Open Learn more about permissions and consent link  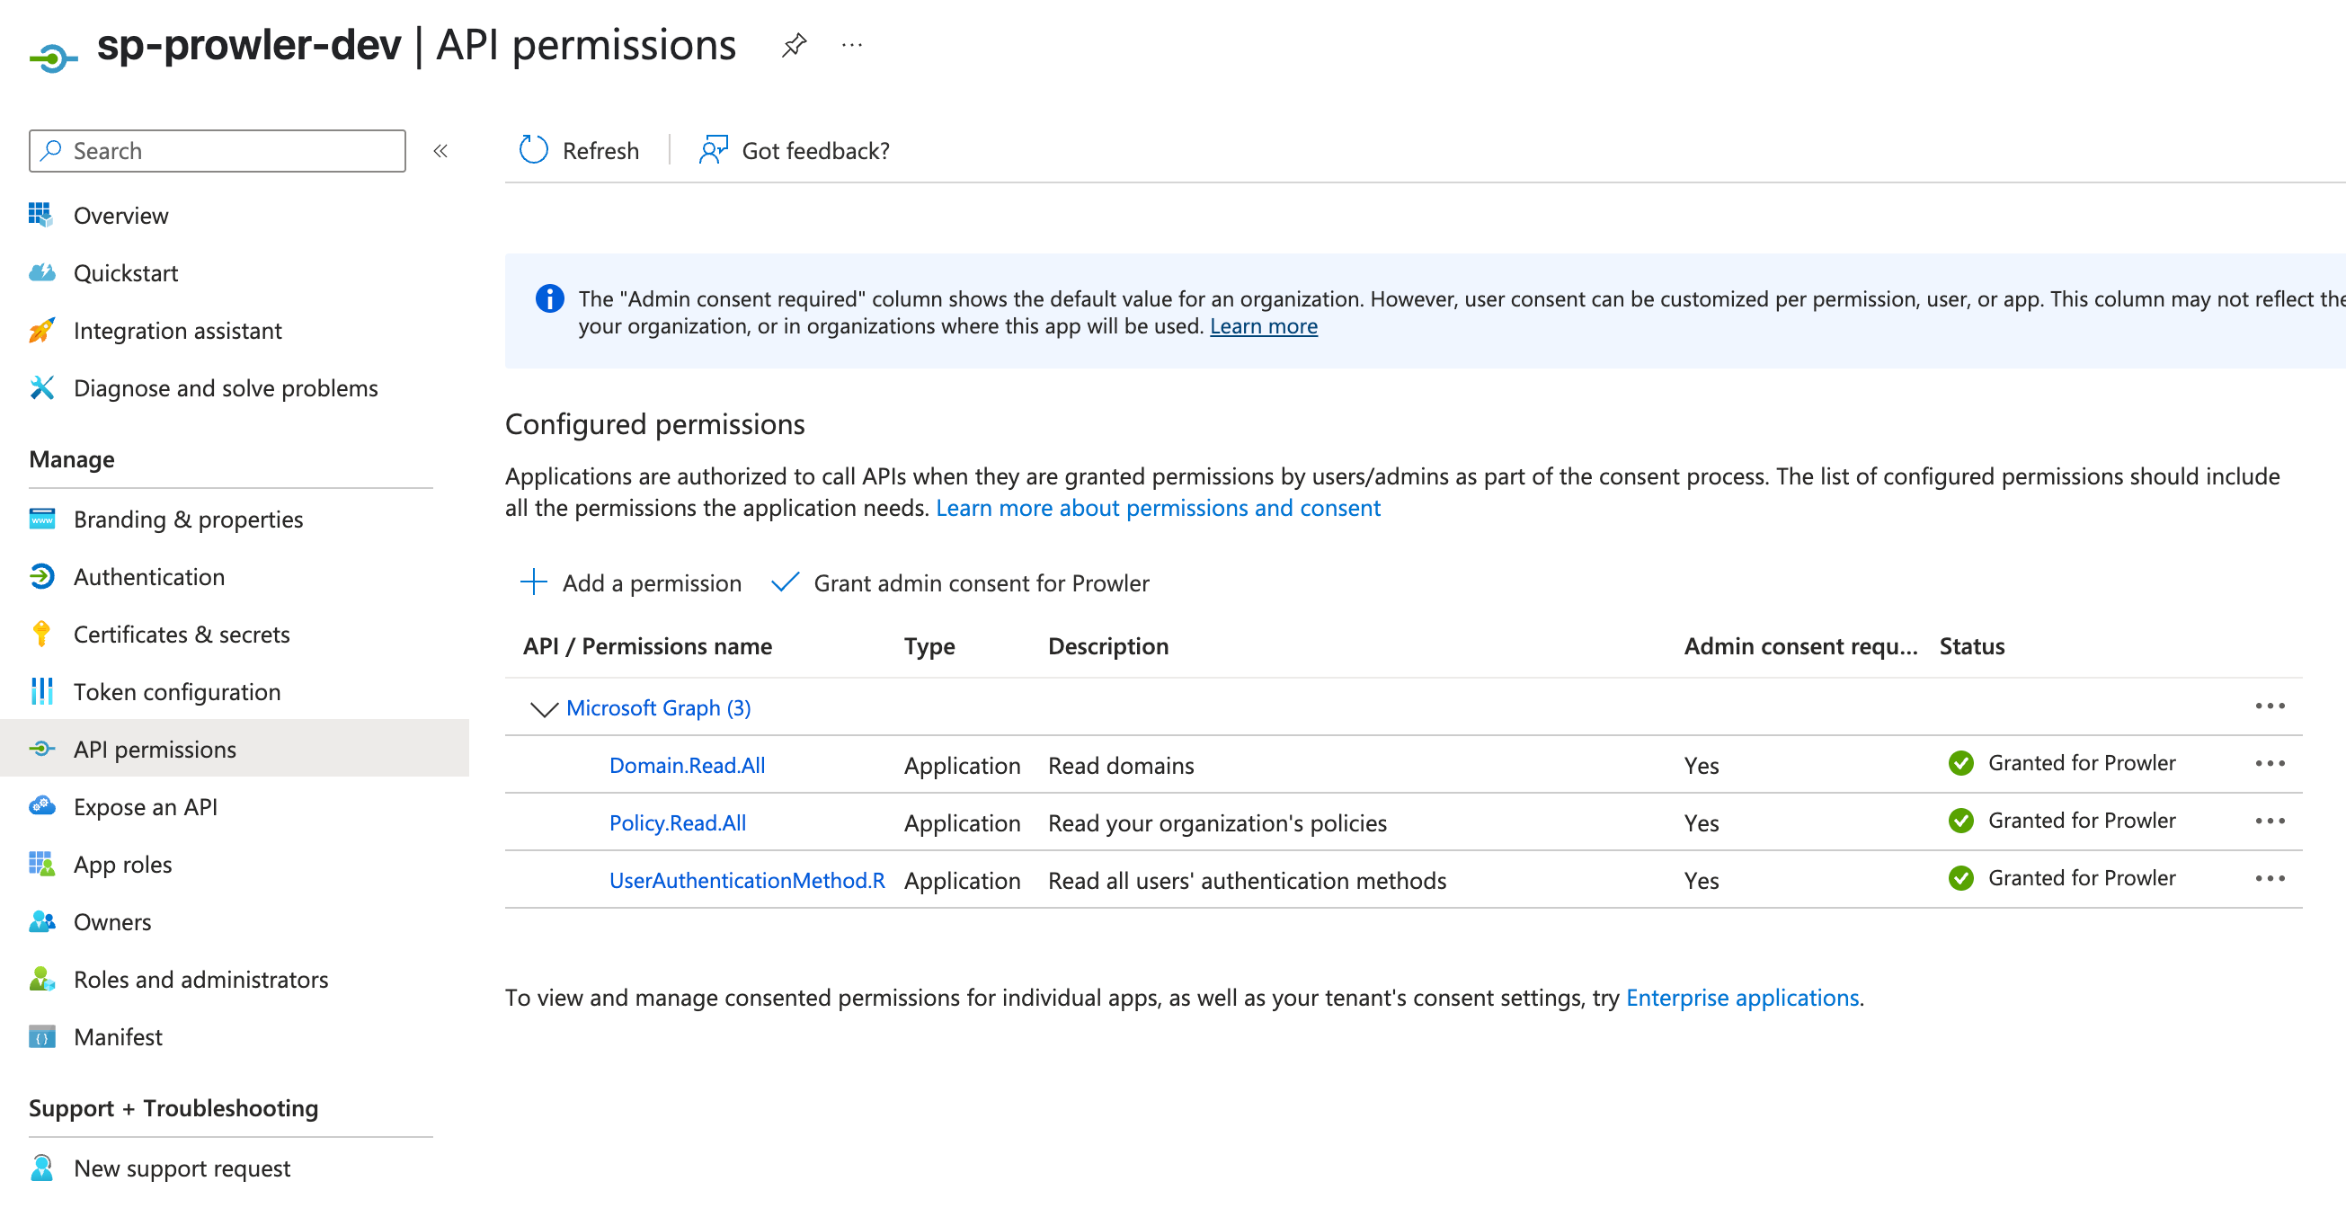pos(1158,507)
